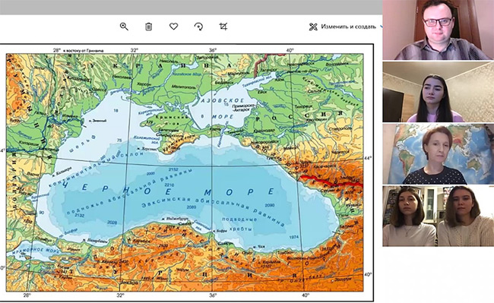Open the "Изменить и создать" menu
494x303 pixels.
(x=343, y=27)
